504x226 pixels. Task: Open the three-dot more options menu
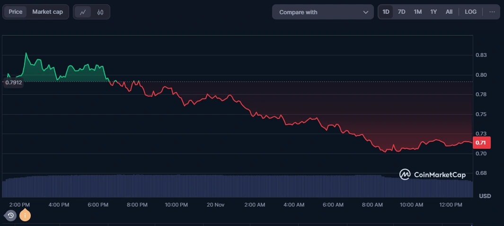point(492,12)
